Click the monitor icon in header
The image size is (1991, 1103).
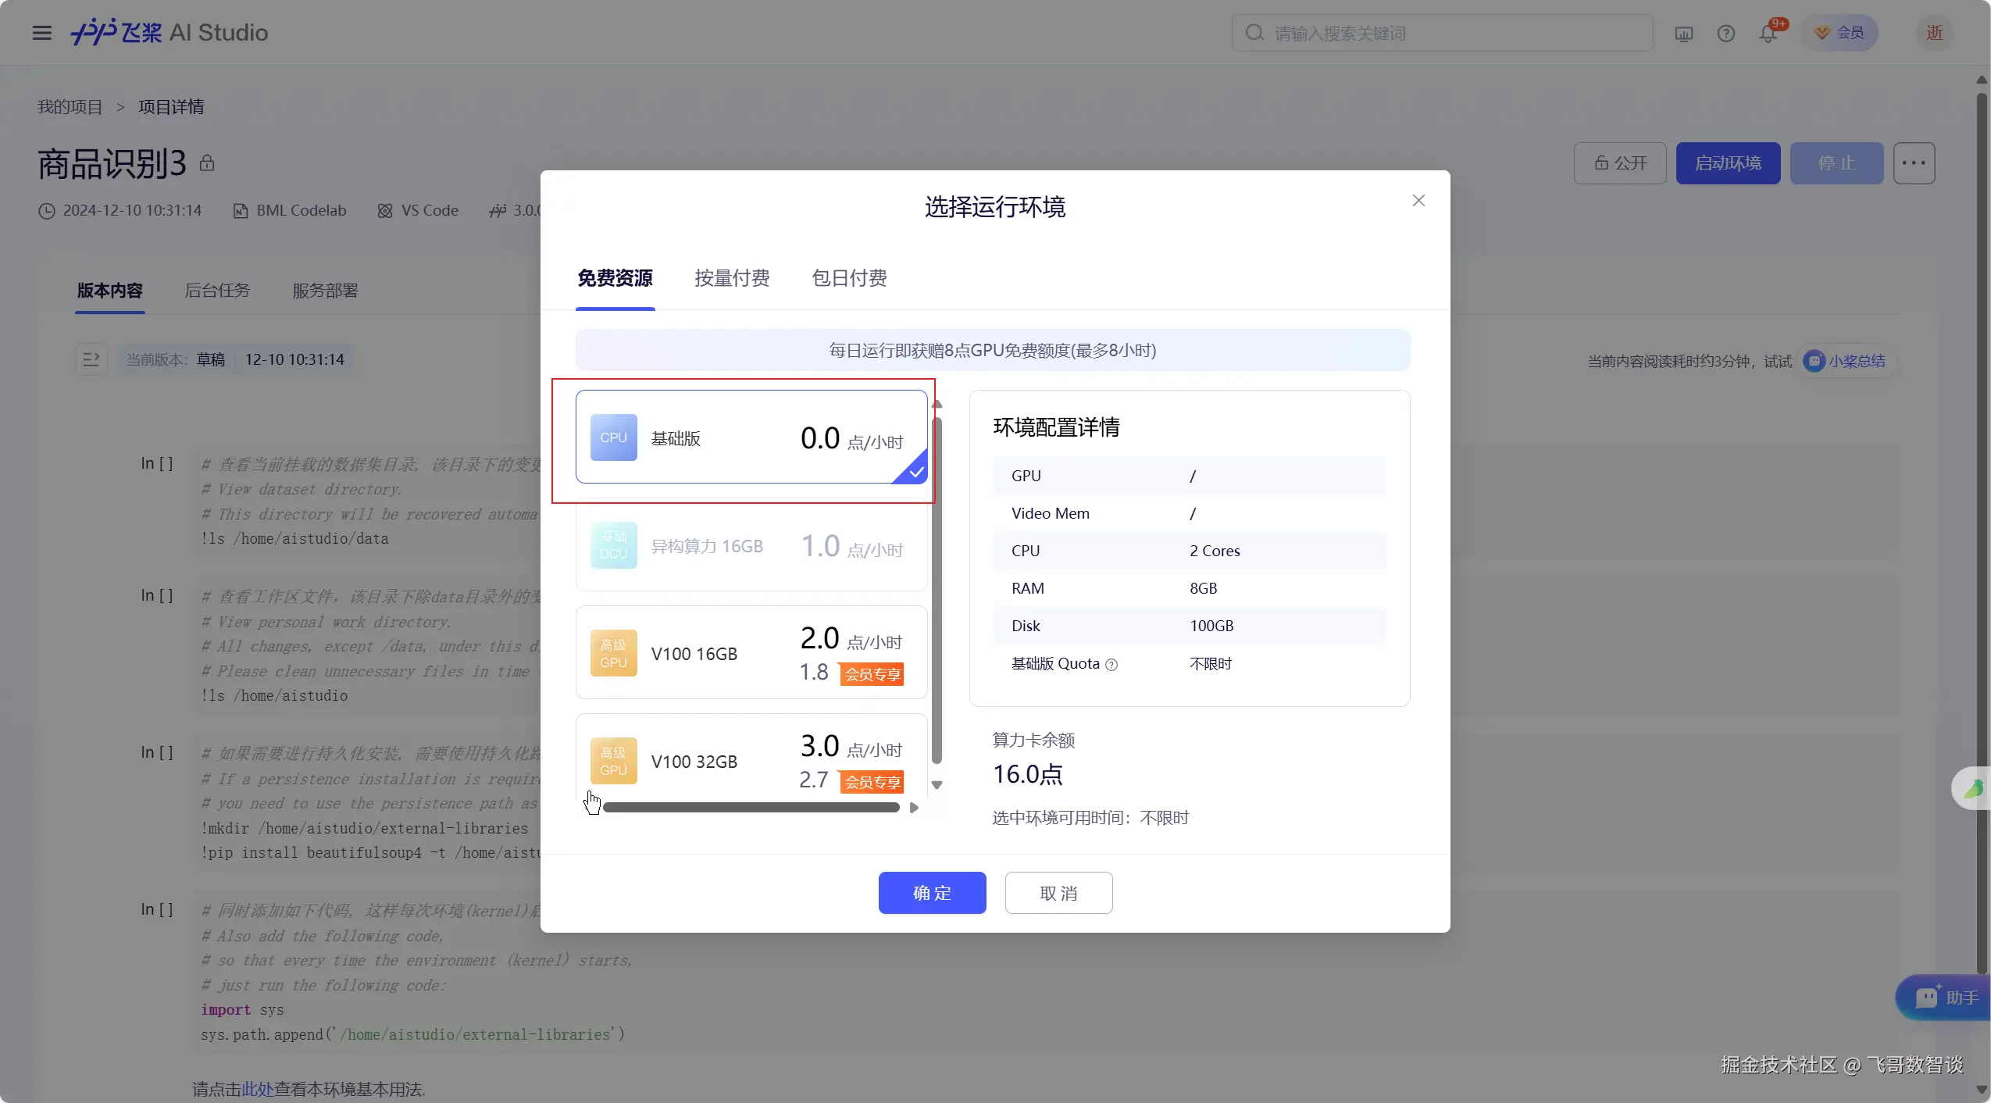coord(1683,34)
